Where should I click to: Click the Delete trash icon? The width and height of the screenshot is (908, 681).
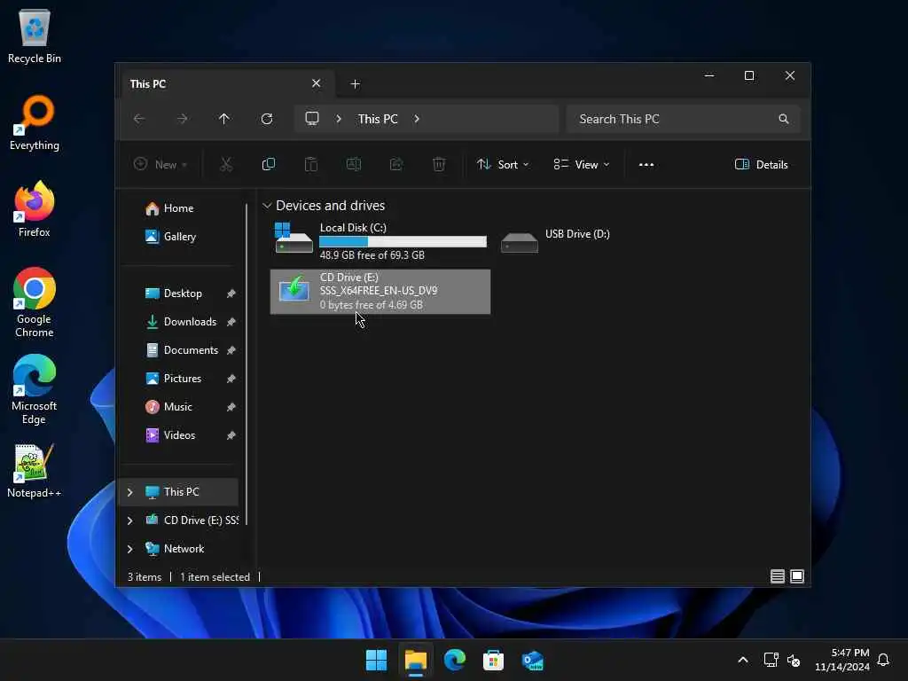click(439, 164)
